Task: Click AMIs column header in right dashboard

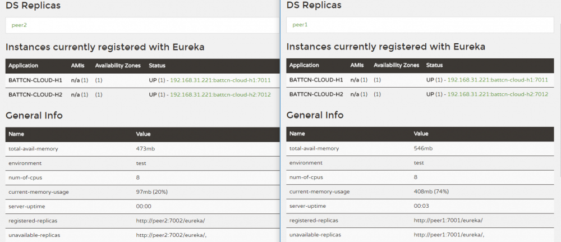Action: (356, 66)
